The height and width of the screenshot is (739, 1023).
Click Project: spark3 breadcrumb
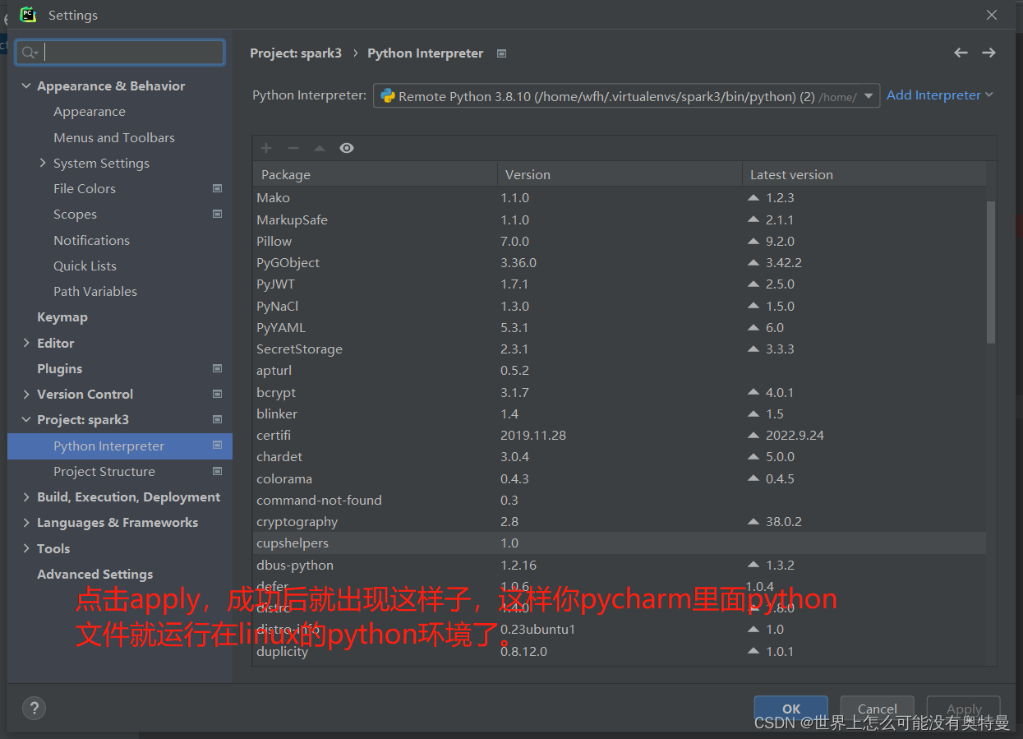coord(296,53)
